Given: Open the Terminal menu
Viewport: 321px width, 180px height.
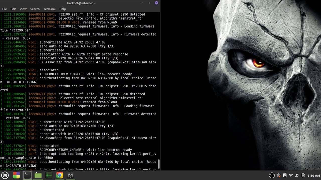Looking at the screenshot, I should tap(49, 9).
